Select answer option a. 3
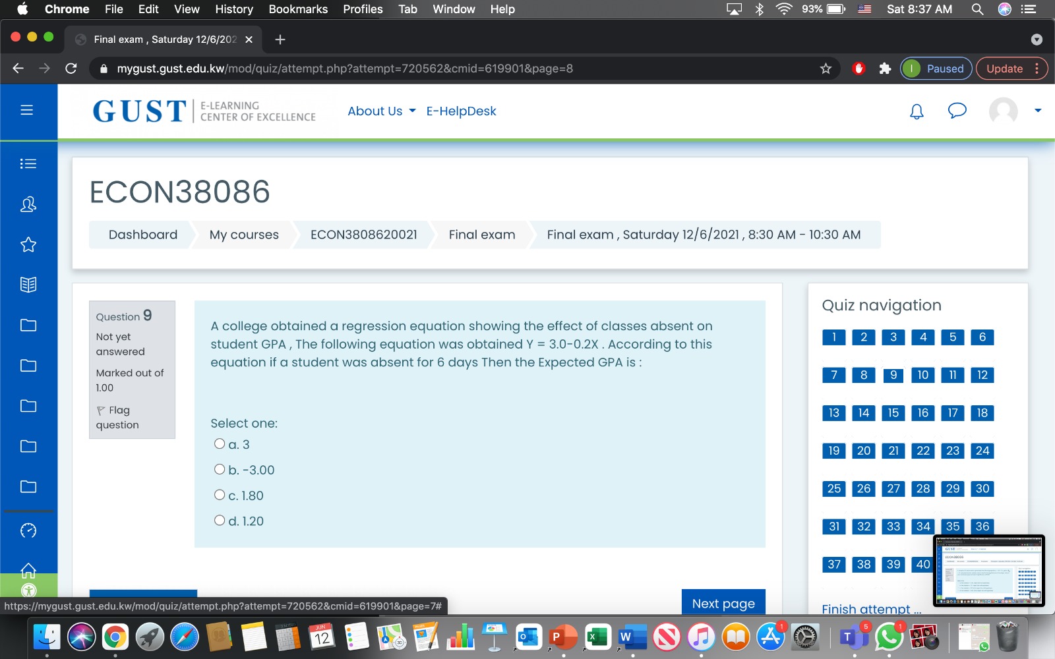The width and height of the screenshot is (1055, 659). pyautogui.click(x=220, y=444)
